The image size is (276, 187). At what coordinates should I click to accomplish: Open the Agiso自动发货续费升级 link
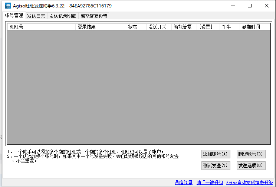[250, 183]
